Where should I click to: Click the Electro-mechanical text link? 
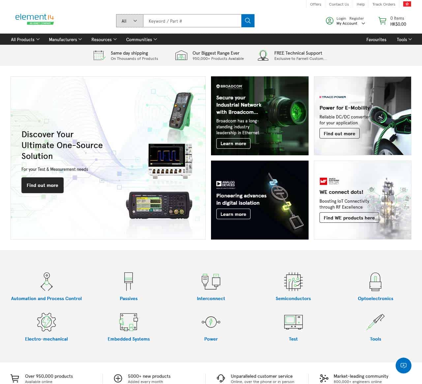46,339
